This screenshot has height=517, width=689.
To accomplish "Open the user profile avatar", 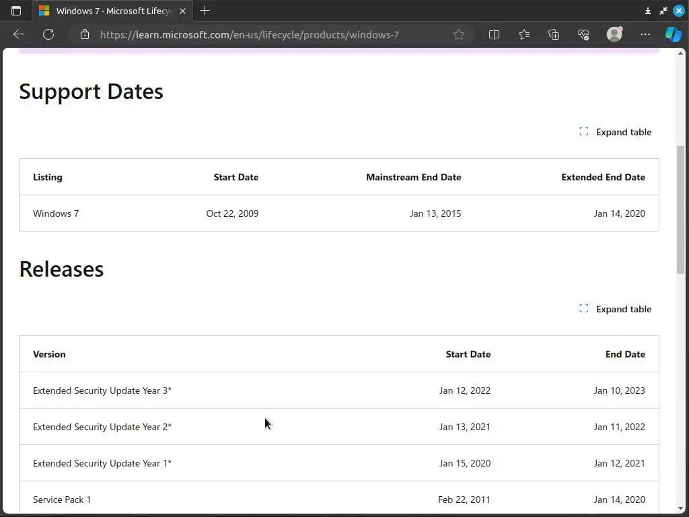I will [614, 34].
